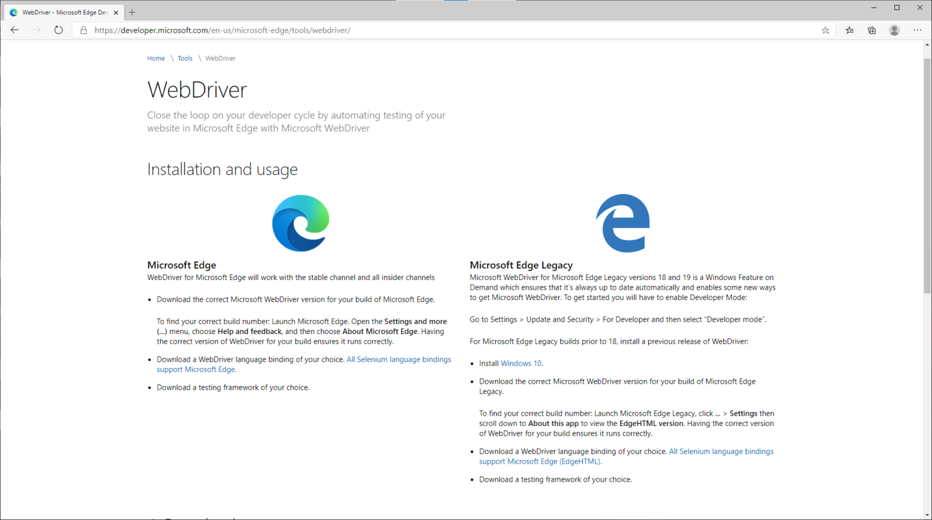Screen dimensions: 932x520
Task: Open Settings and more ellipsis menu
Action: 917,30
